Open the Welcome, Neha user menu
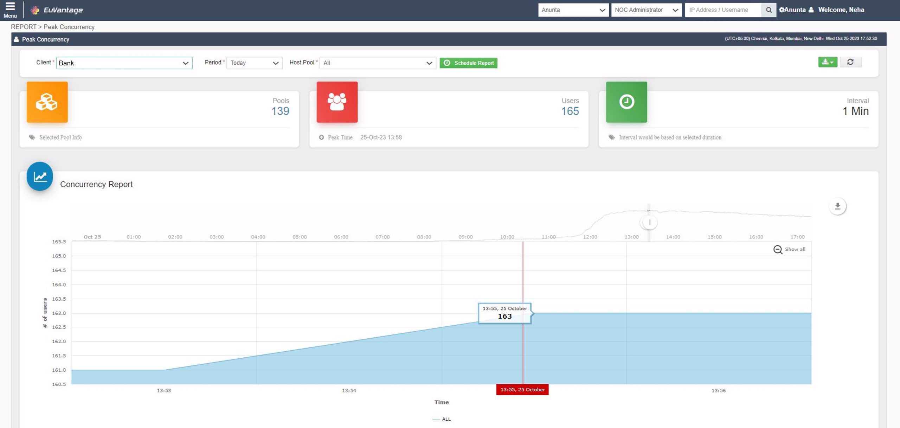This screenshot has width=900, height=428. click(841, 10)
